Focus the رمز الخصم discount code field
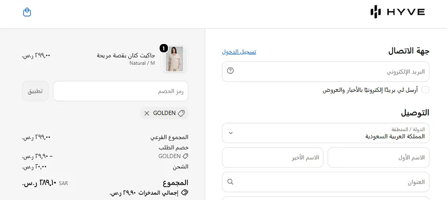 tap(121, 91)
